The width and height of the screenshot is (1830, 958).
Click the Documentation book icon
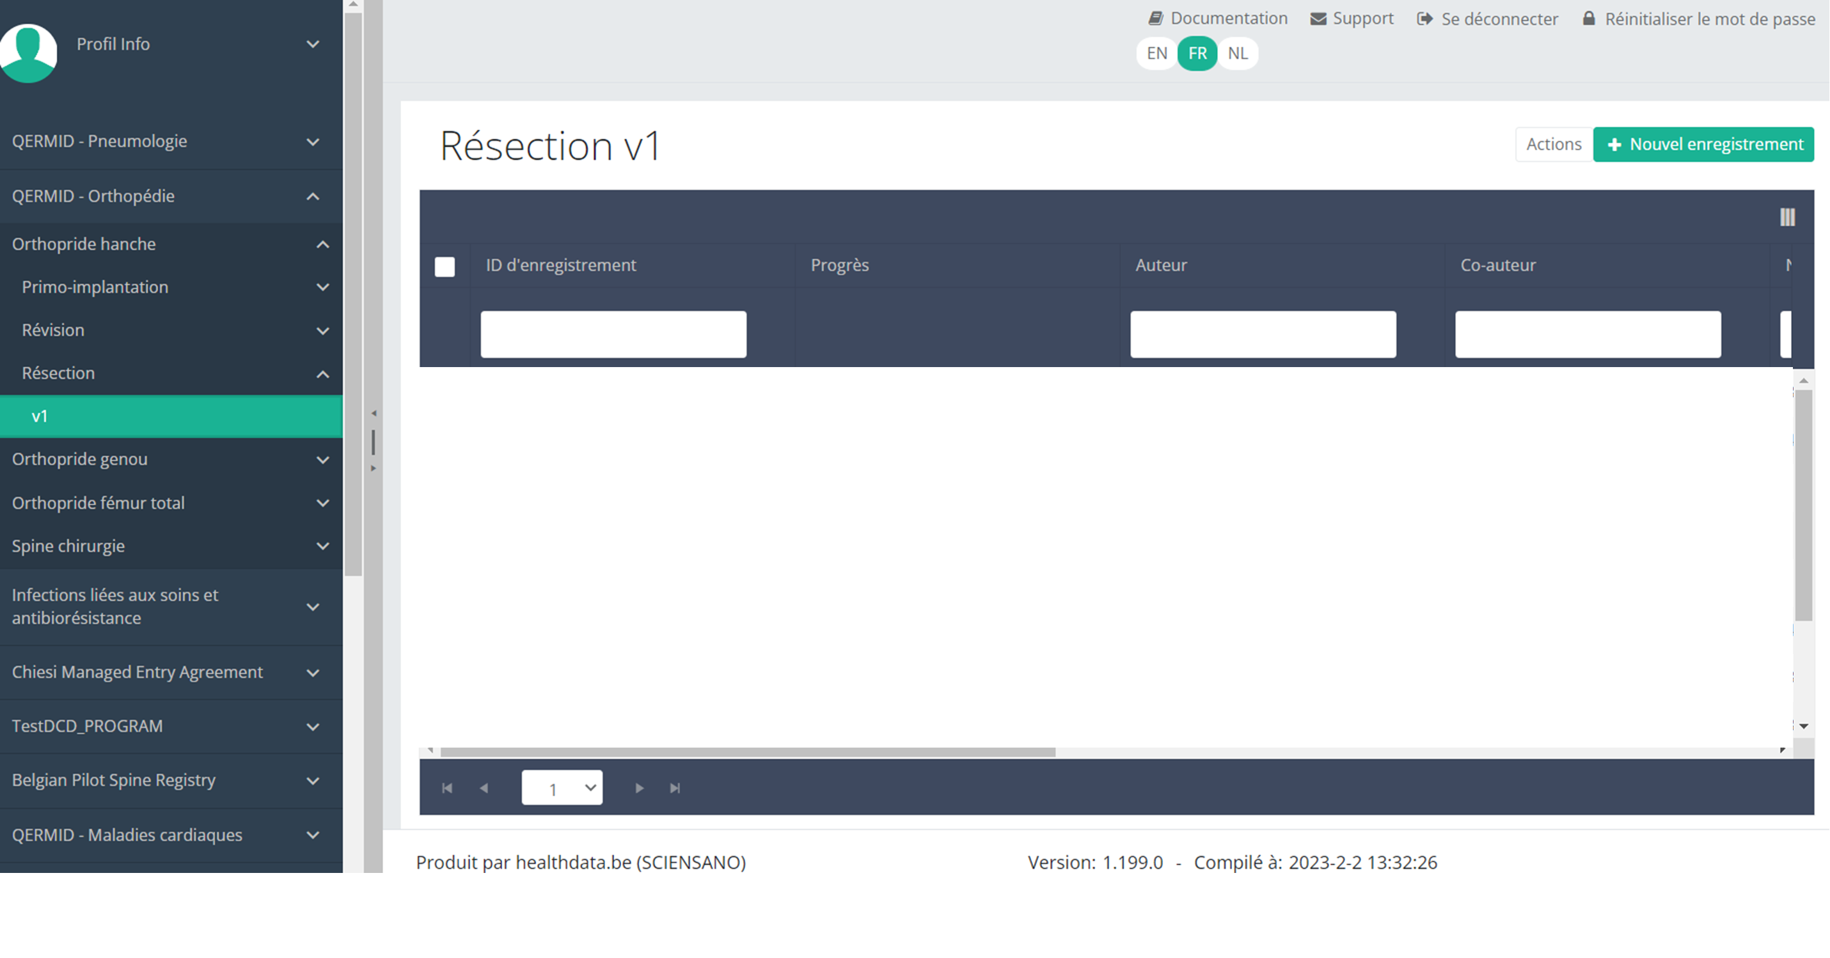point(1156,19)
